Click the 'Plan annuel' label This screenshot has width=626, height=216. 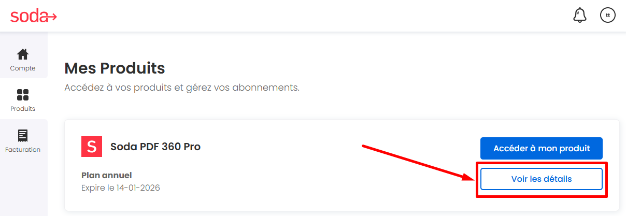(107, 175)
